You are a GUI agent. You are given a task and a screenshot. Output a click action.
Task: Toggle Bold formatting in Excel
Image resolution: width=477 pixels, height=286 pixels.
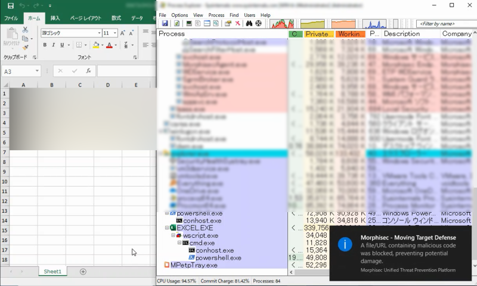[45, 45]
